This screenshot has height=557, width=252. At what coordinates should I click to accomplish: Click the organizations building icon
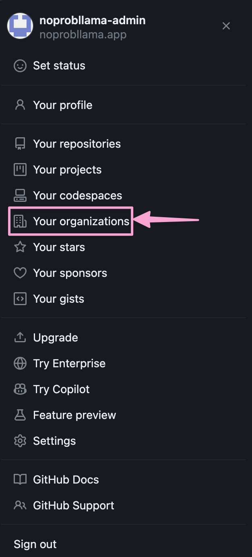[x=20, y=222]
